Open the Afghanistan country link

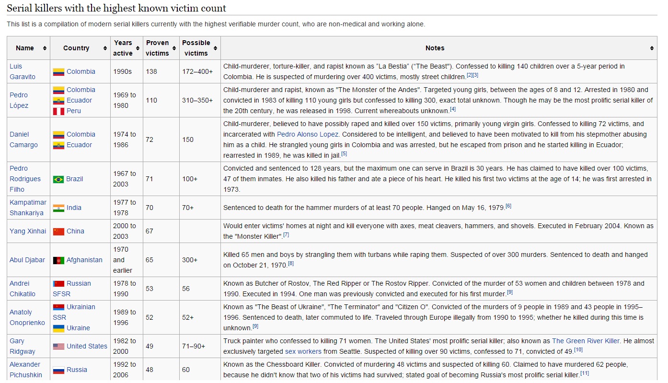point(84,260)
